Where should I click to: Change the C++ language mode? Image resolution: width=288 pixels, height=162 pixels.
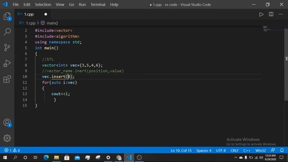click(x=247, y=150)
